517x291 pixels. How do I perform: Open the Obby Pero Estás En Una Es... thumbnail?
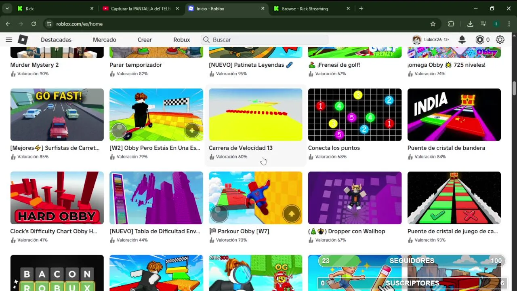point(156,115)
